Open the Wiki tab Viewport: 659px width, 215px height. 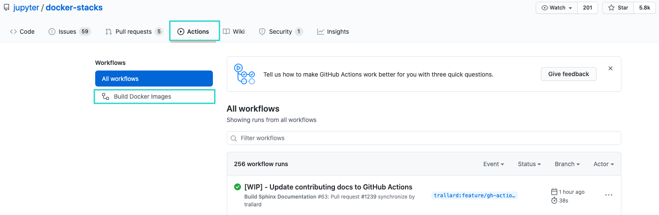(234, 32)
